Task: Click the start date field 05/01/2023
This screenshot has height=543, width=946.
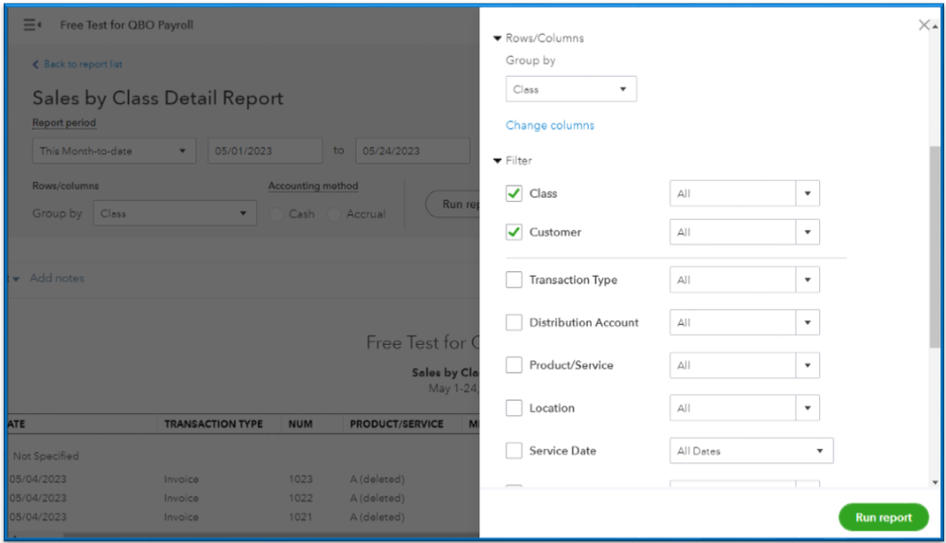Action: (x=265, y=151)
